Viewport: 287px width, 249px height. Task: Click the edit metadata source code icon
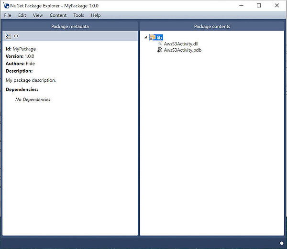coord(16,36)
